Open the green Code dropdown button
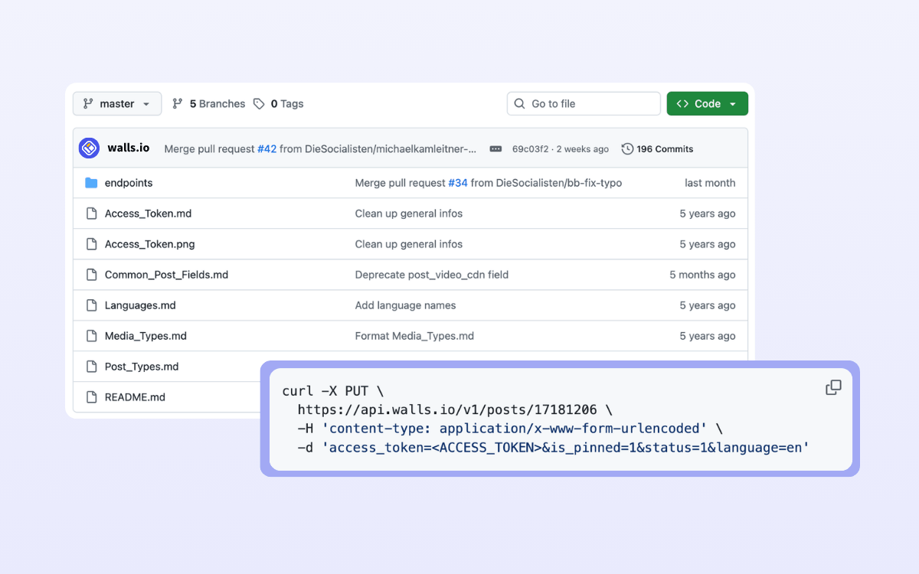The width and height of the screenshot is (919, 574). [x=708, y=103]
